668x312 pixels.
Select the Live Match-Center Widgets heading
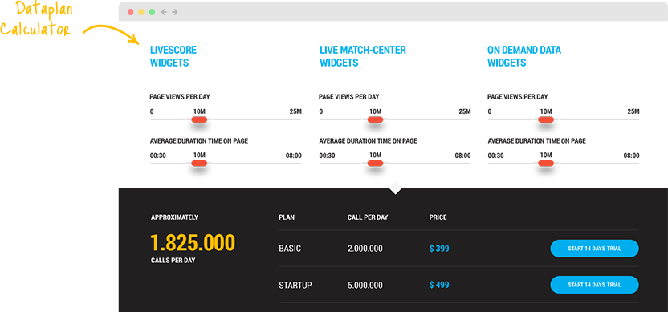[363, 56]
